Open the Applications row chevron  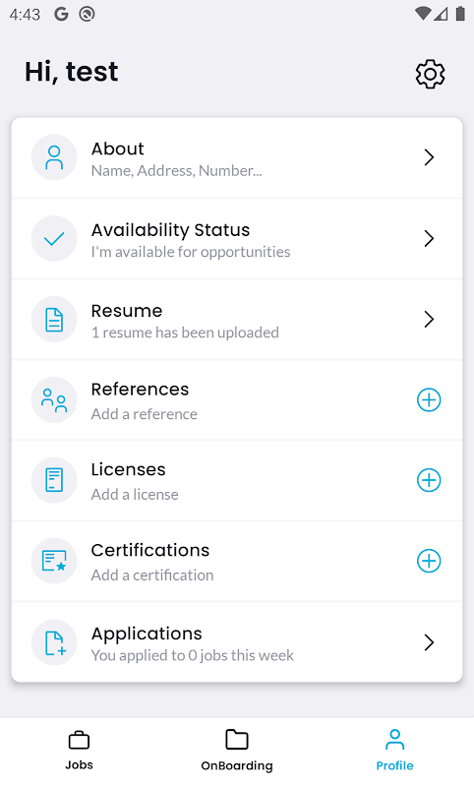pos(429,642)
